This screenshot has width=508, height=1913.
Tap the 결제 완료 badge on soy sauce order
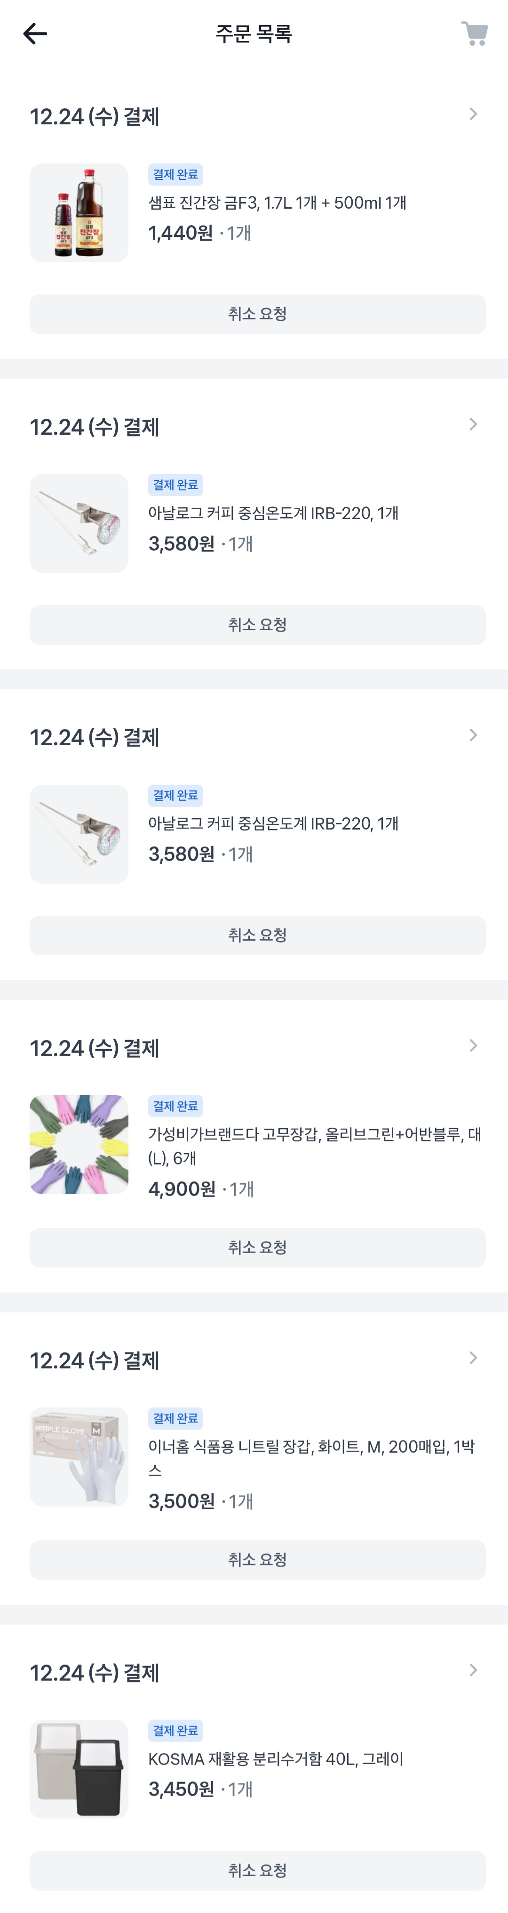pos(176,174)
